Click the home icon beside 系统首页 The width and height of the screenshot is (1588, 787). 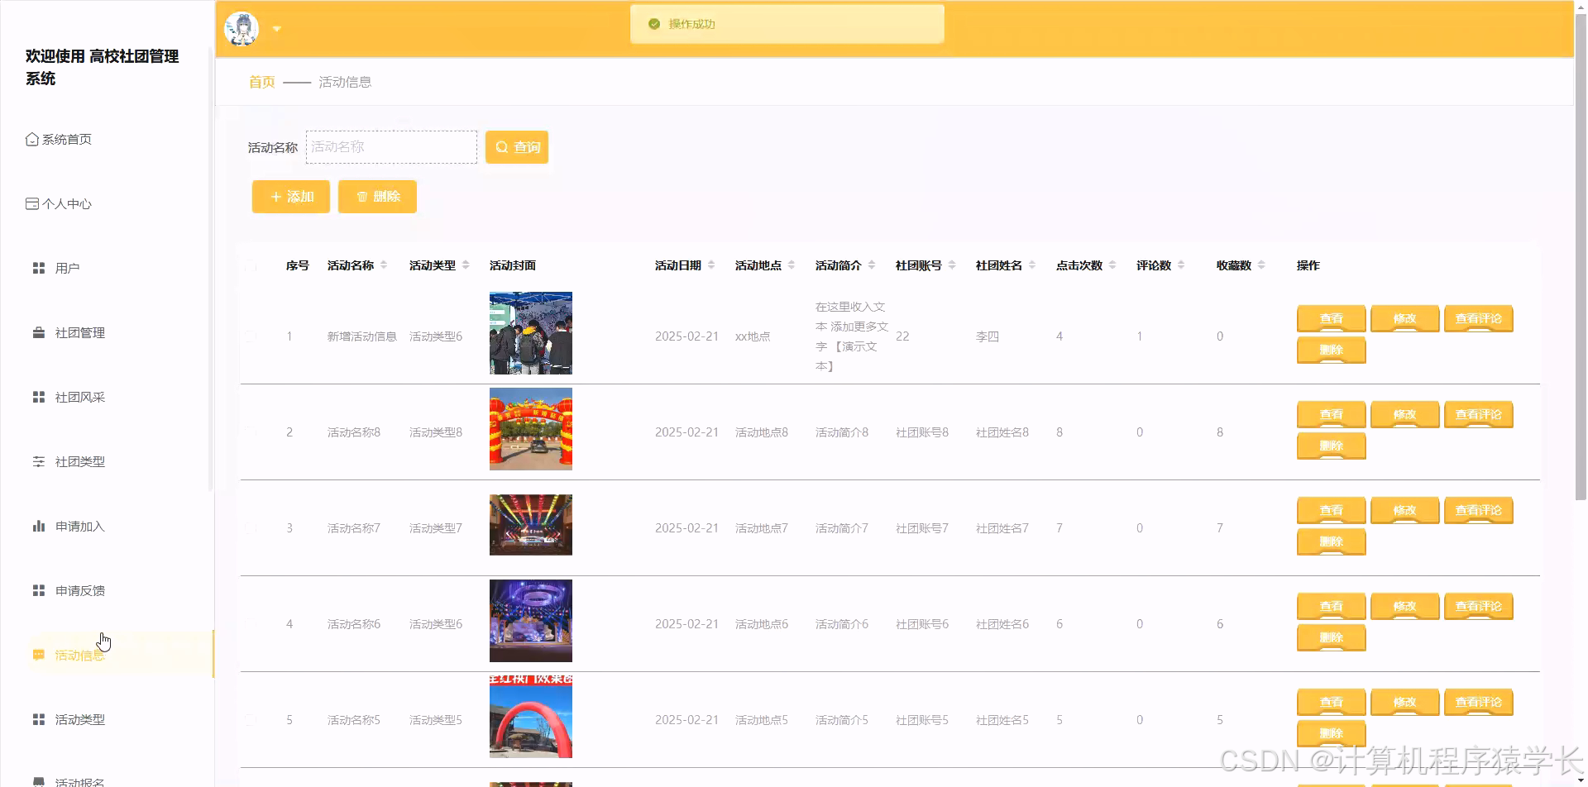(31, 139)
